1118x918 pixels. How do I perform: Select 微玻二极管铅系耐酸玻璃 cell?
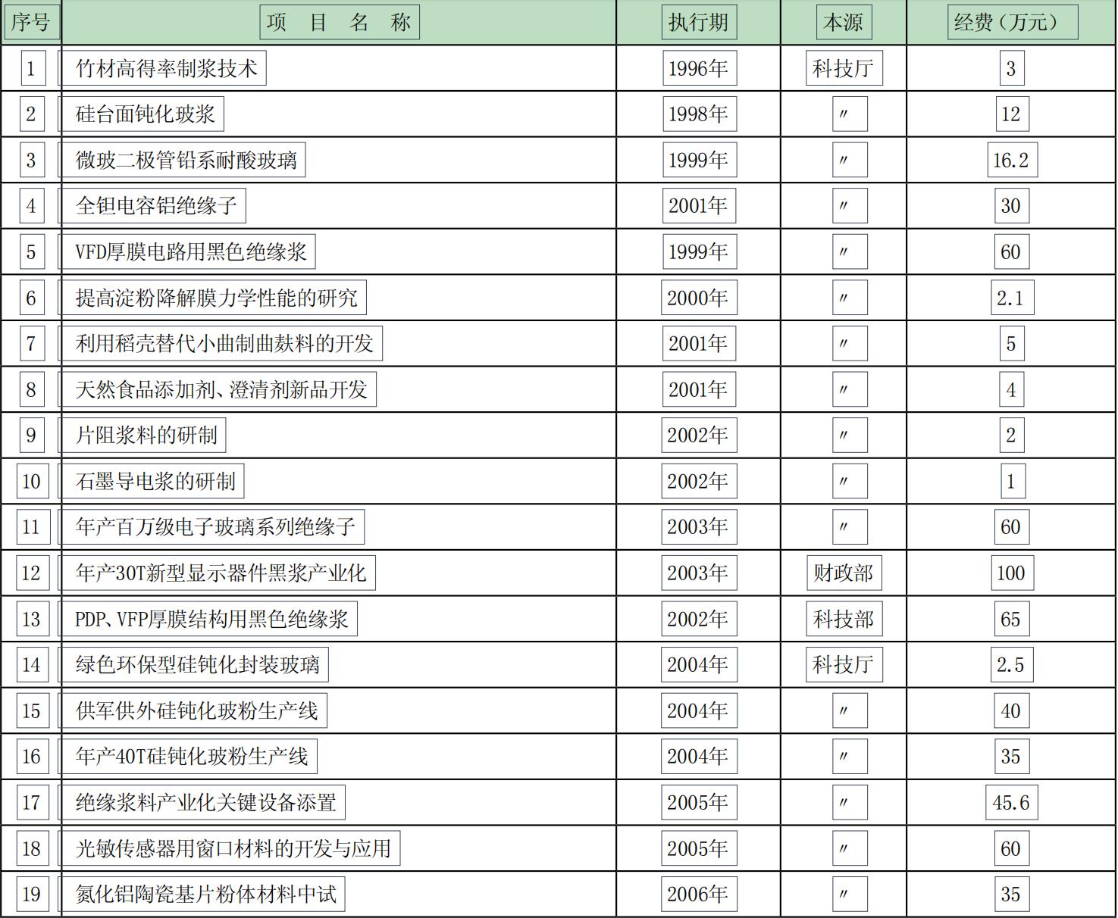tap(183, 160)
